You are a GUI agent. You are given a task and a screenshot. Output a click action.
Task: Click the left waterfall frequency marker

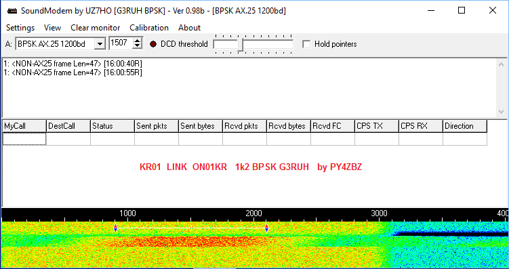tap(116, 228)
